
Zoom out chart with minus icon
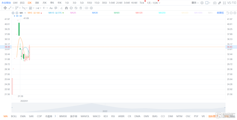[x=231, y=13]
